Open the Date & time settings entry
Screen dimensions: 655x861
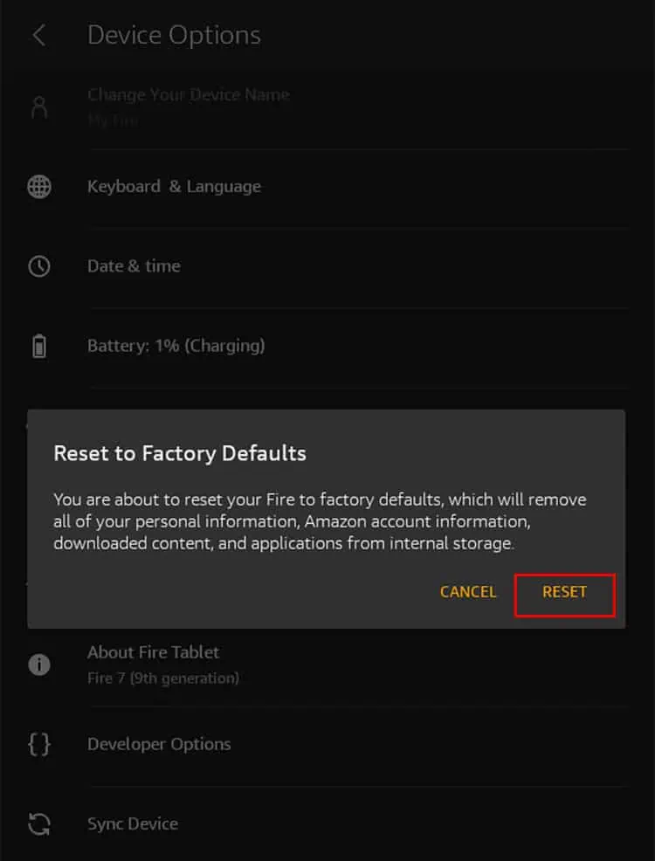[x=134, y=266]
